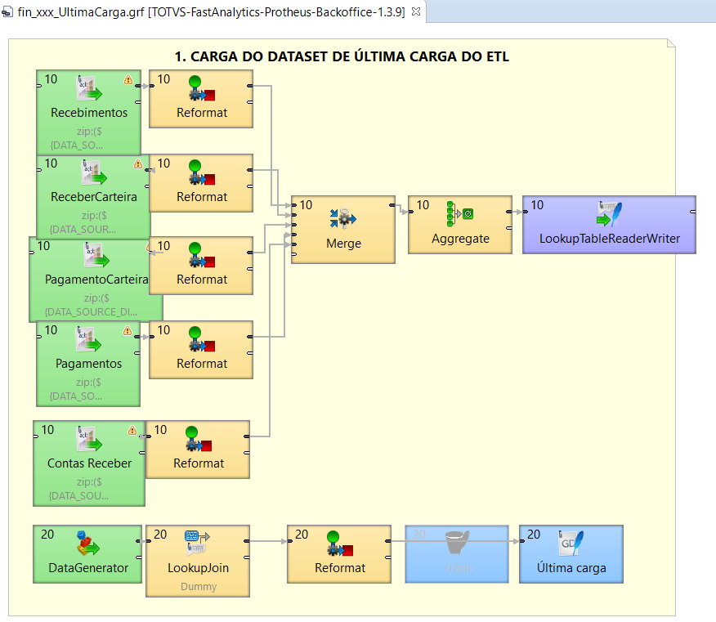Screen dimensions: 716x622
Task: Close the fin_xxx_UltimaCarga.grf tab
Action: (x=414, y=12)
